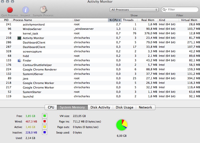Open the Disk Activity tab
Screen dimensions: 200x143
(x=100, y=107)
